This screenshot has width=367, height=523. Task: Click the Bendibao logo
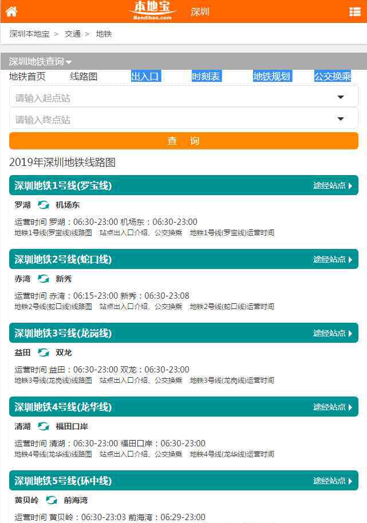[152, 11]
